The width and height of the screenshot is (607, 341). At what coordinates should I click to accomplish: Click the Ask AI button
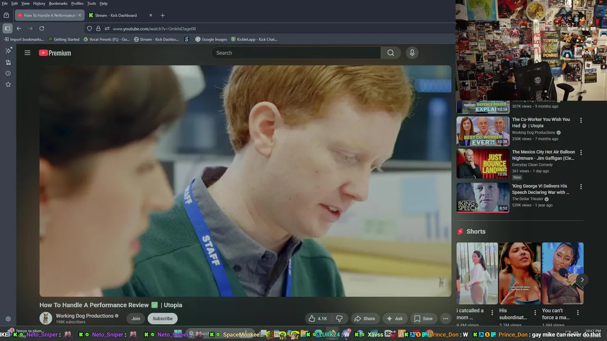pos(395,319)
